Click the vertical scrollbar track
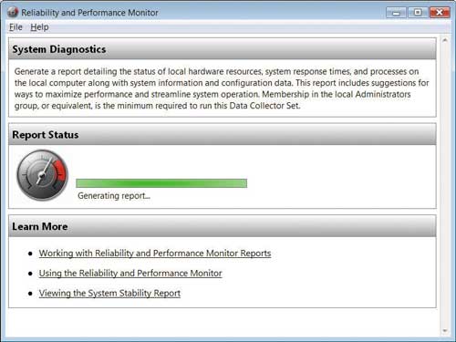This screenshot has height=342, width=456. tap(445, 185)
